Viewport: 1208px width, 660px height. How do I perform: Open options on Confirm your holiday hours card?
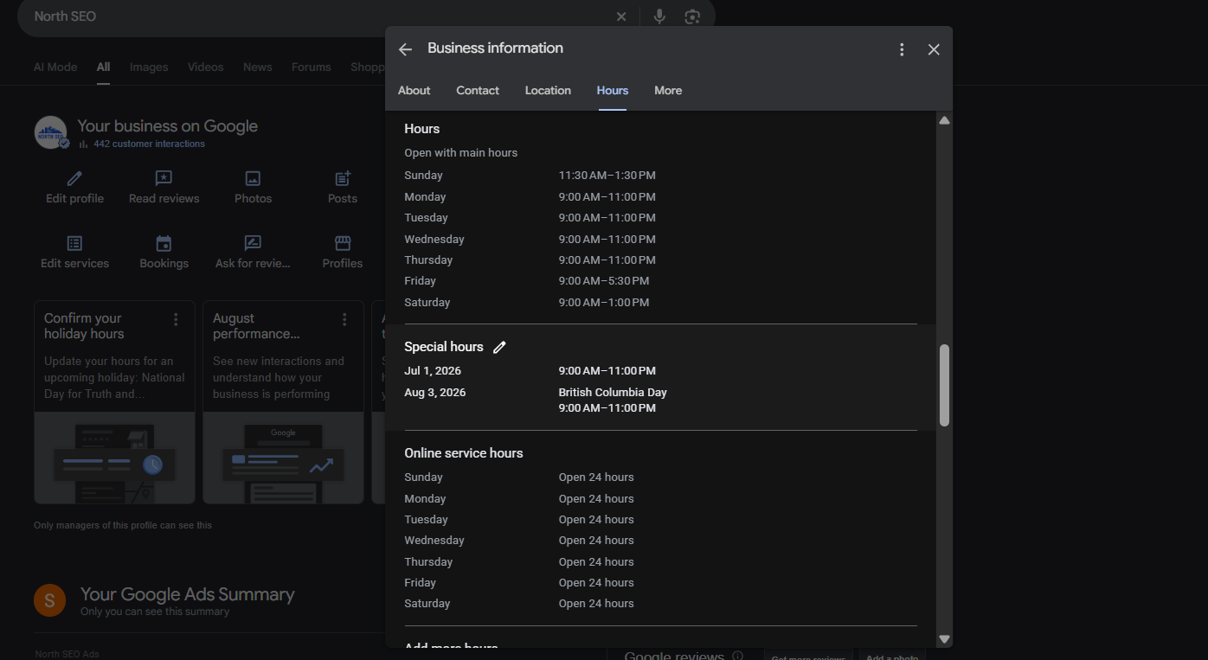point(176,319)
